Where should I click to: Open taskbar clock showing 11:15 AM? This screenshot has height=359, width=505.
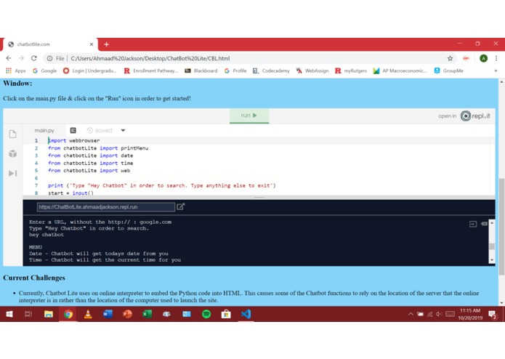coord(470,314)
